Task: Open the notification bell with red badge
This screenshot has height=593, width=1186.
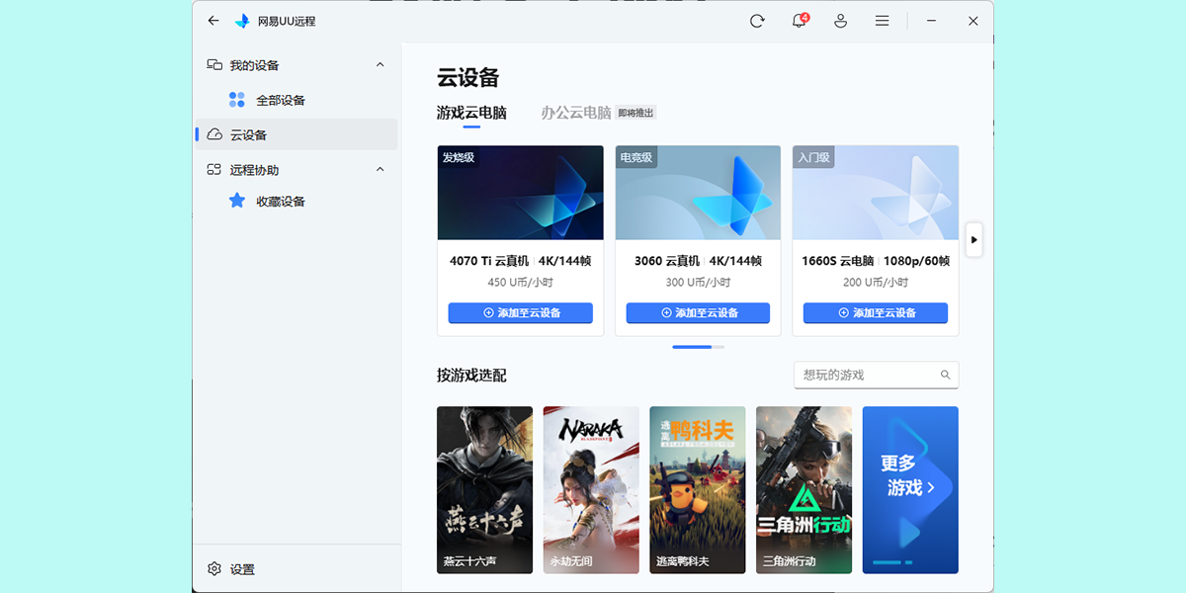Action: [798, 21]
